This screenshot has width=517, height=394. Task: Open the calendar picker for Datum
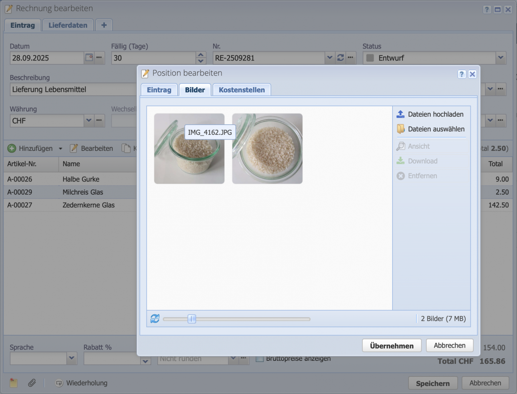point(89,58)
